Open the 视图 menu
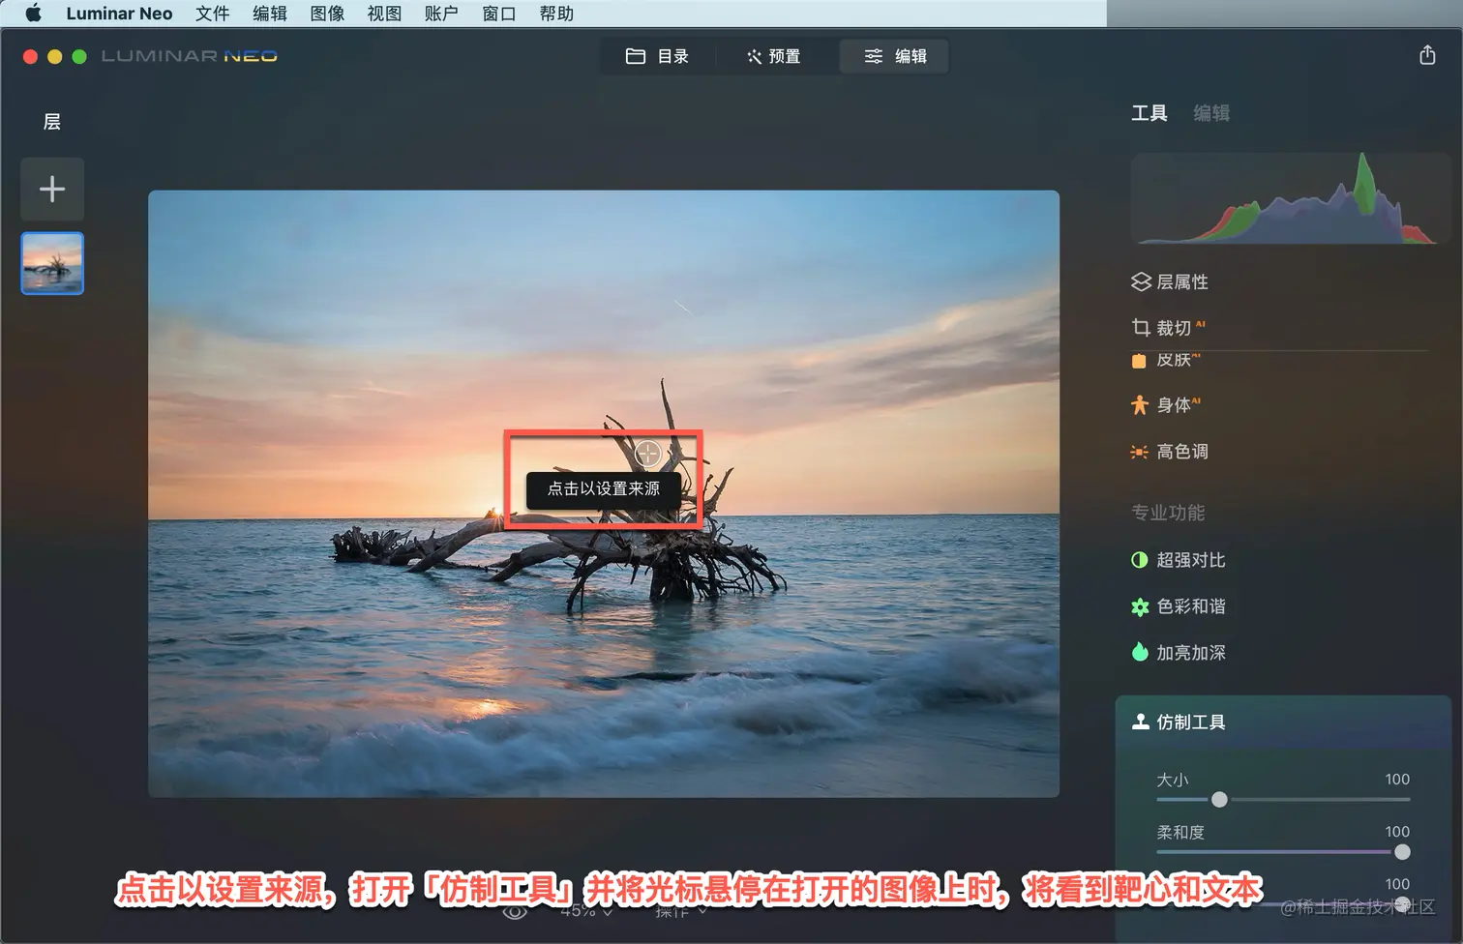 [384, 14]
